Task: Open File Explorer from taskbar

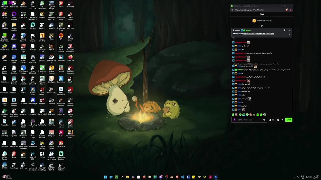Action: tap(127, 177)
